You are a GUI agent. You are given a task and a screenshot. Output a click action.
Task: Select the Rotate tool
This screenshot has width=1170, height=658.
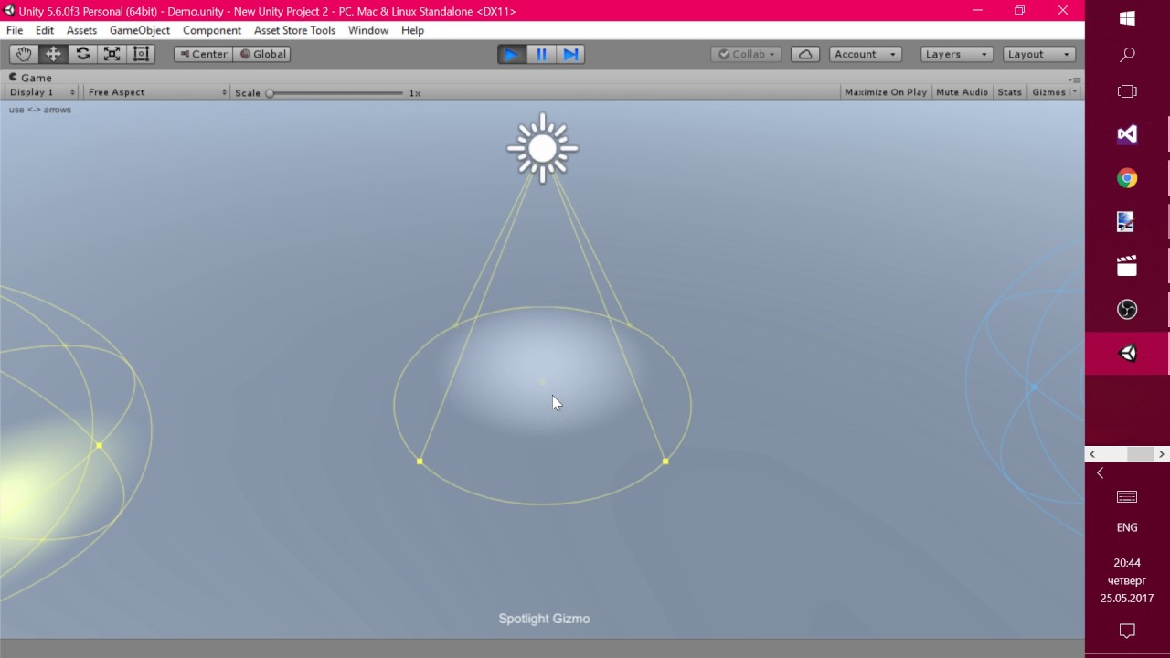click(x=82, y=54)
